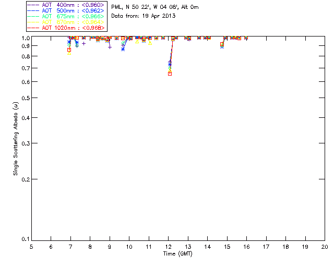The image size is (334, 267).
Task: Click the AOT 870nm legend entry
Action: pos(66,22)
